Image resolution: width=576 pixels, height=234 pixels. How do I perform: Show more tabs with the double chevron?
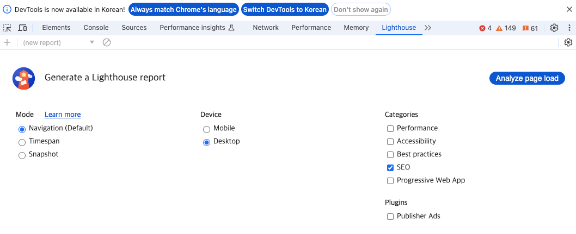coord(427,28)
